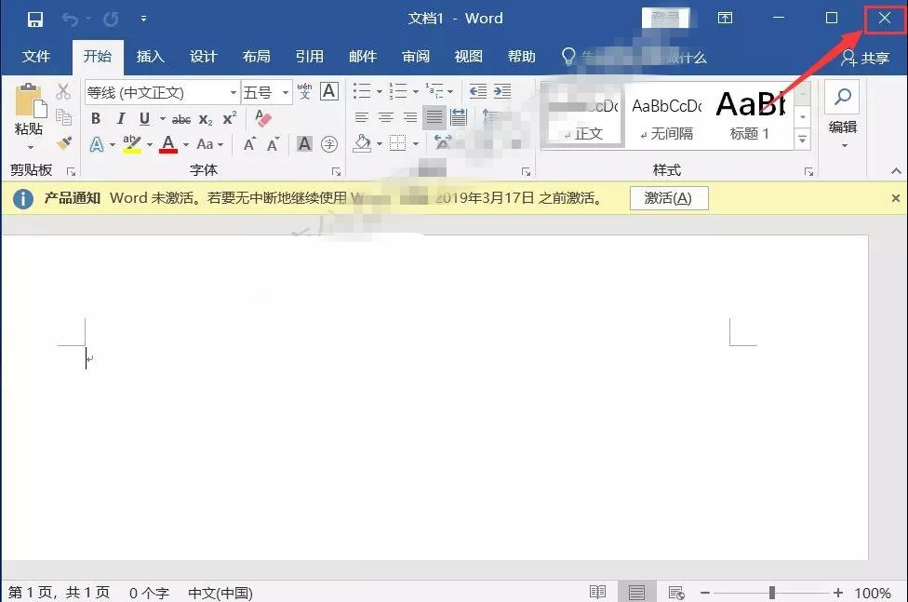Open the 文件 menu tab
This screenshot has height=602, width=908.
[36, 57]
